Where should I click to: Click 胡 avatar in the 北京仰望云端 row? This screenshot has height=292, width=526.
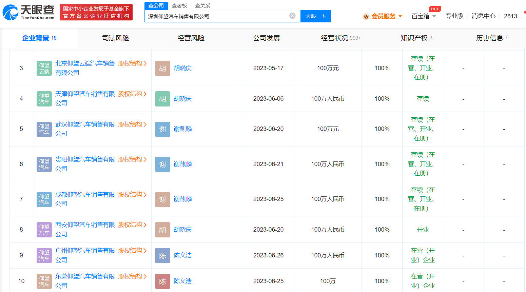pyautogui.click(x=162, y=68)
